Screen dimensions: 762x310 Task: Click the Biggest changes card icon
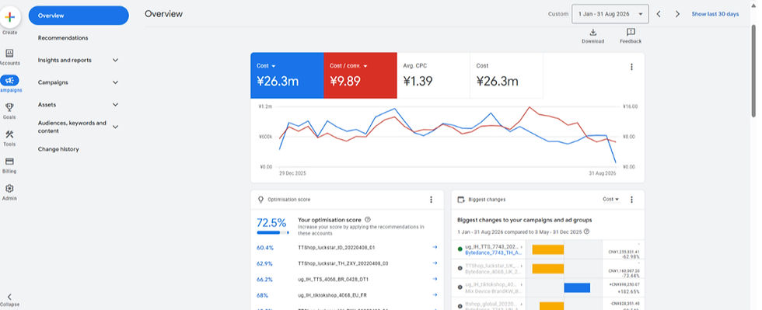461,200
